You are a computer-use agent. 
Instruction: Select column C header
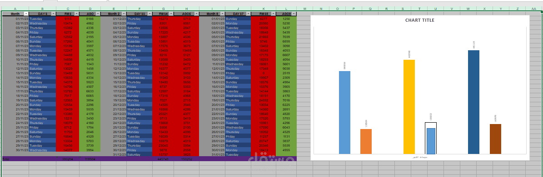click(x=68, y=9)
